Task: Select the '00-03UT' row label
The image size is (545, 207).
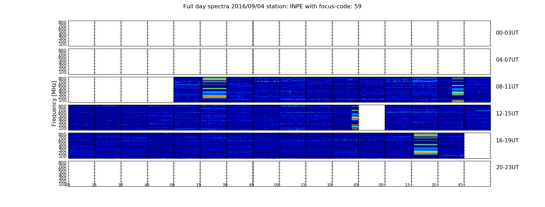Action: coord(507,33)
